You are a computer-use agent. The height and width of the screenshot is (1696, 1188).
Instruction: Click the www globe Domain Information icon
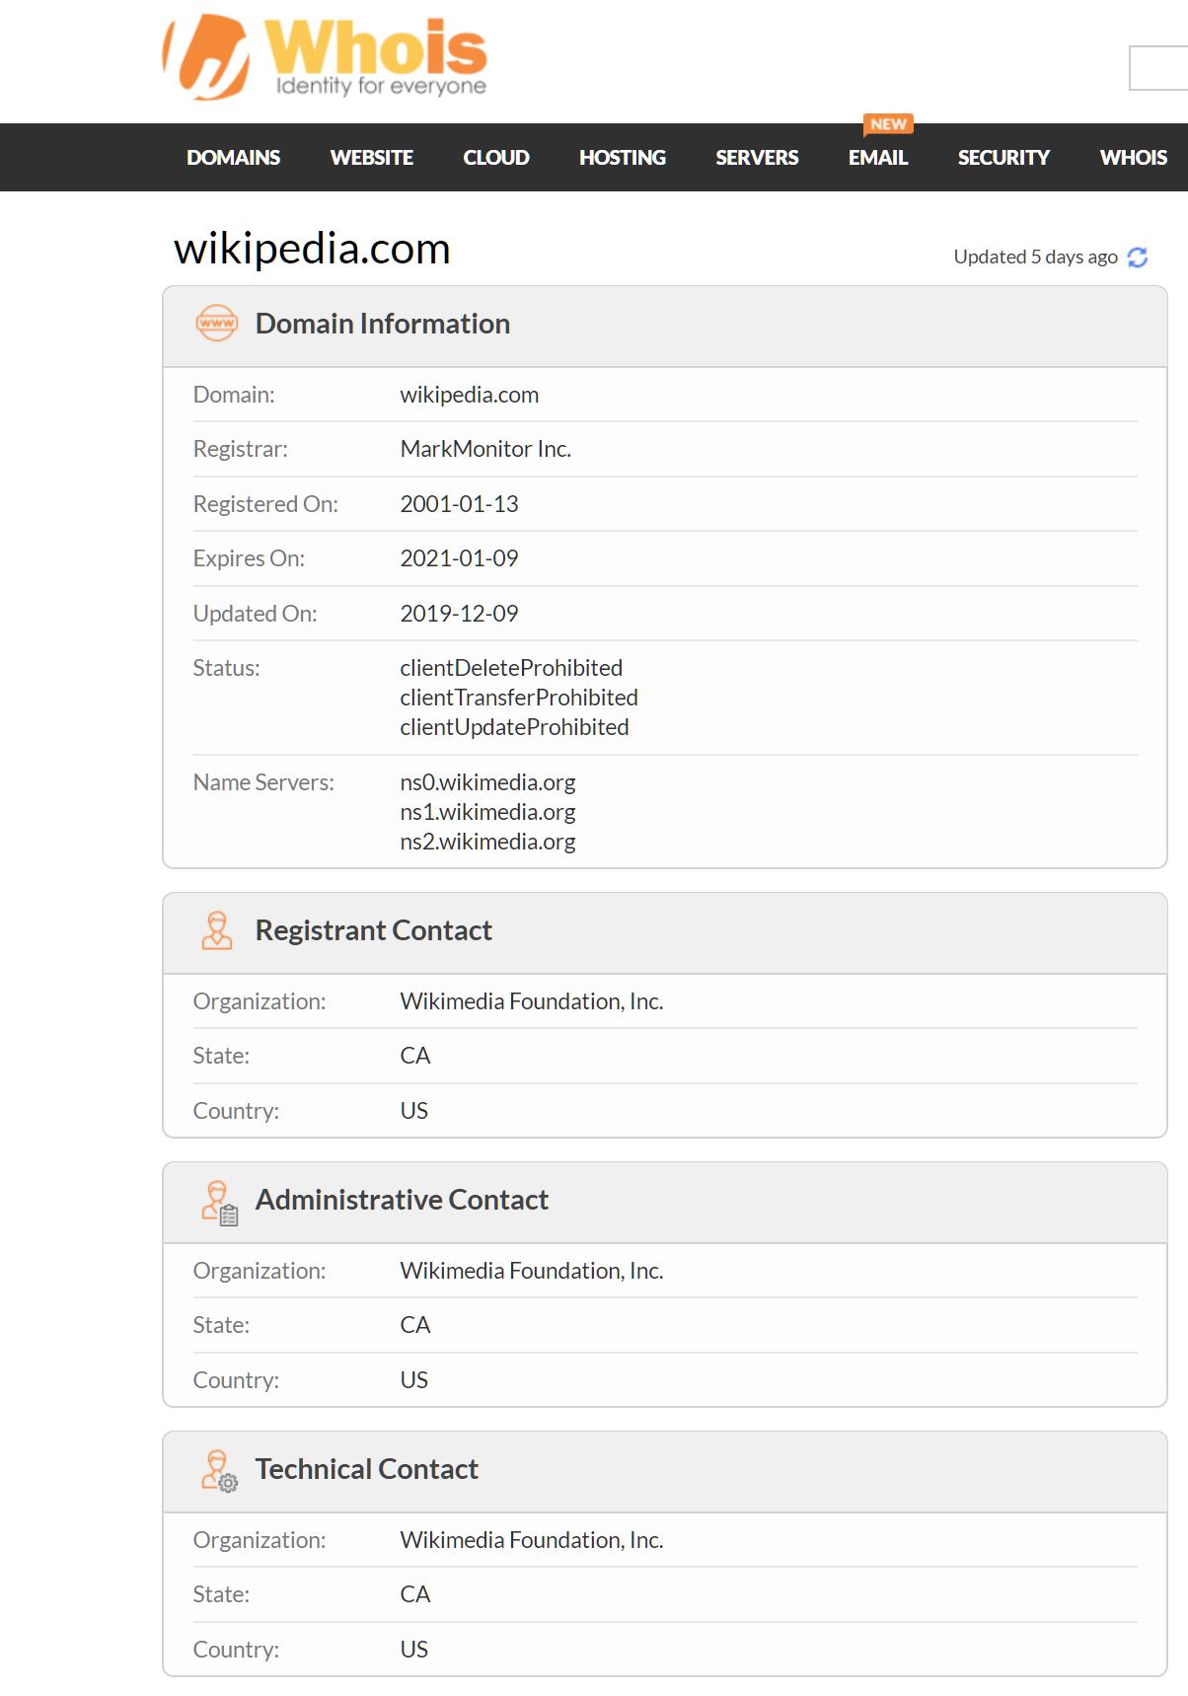point(217,324)
